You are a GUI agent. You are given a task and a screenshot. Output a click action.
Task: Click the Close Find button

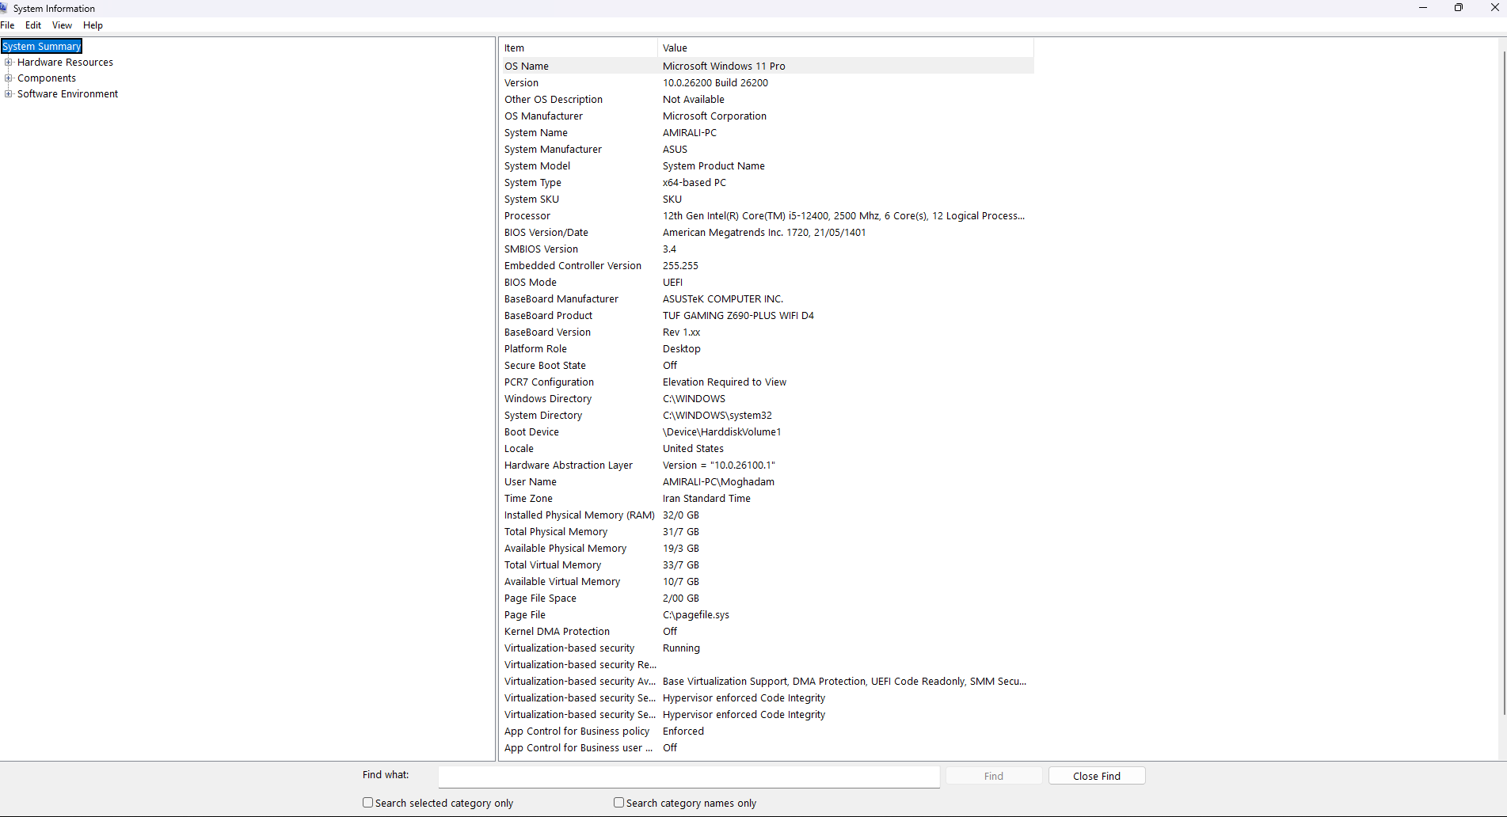pyautogui.click(x=1097, y=776)
